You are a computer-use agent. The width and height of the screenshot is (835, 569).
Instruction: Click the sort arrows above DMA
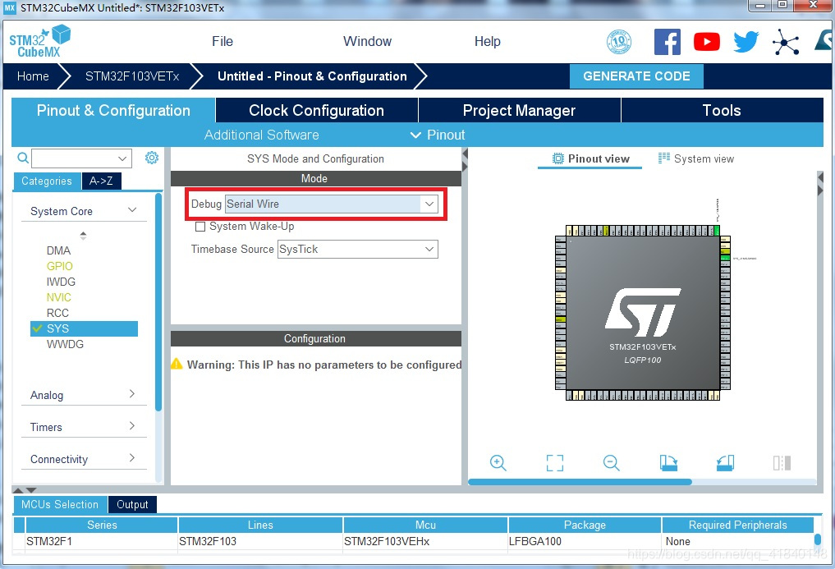point(83,235)
